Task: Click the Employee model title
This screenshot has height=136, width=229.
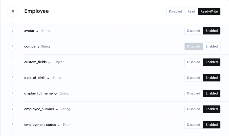Action: coord(37,11)
